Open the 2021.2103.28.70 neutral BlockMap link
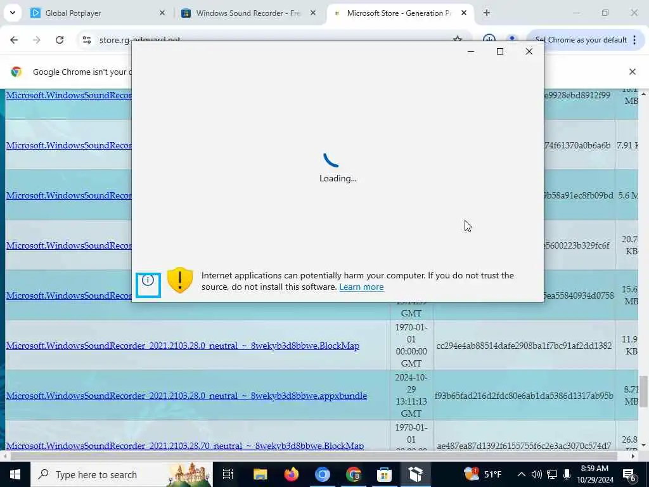 coord(185,446)
